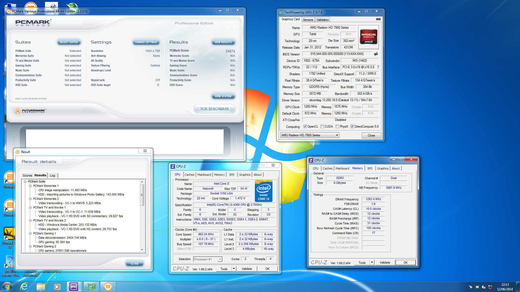
Task: Click the Show Desktop strip on the taskbar
Action: click(518, 287)
